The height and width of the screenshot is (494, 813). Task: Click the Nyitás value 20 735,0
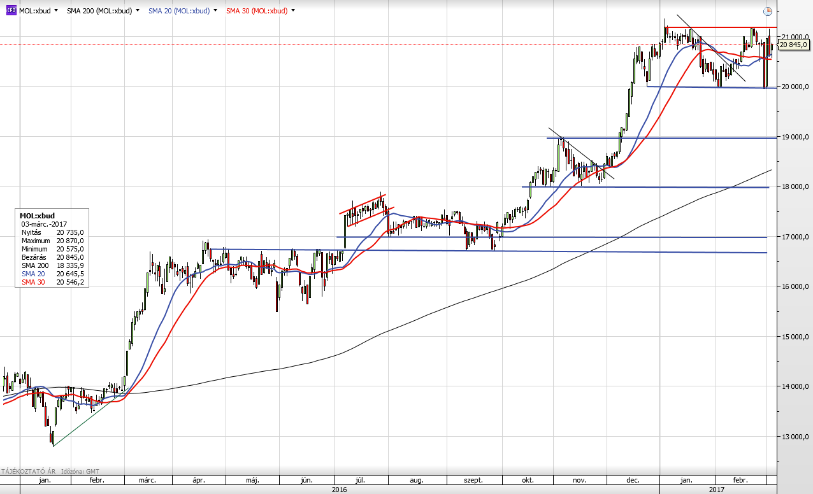(x=69, y=233)
